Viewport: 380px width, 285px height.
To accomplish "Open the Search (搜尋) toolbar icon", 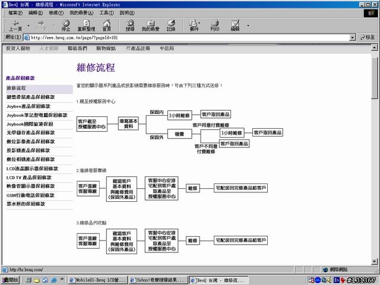I will point(130,26).
